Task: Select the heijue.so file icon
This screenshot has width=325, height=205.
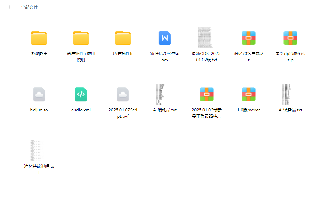Action: coord(39,94)
